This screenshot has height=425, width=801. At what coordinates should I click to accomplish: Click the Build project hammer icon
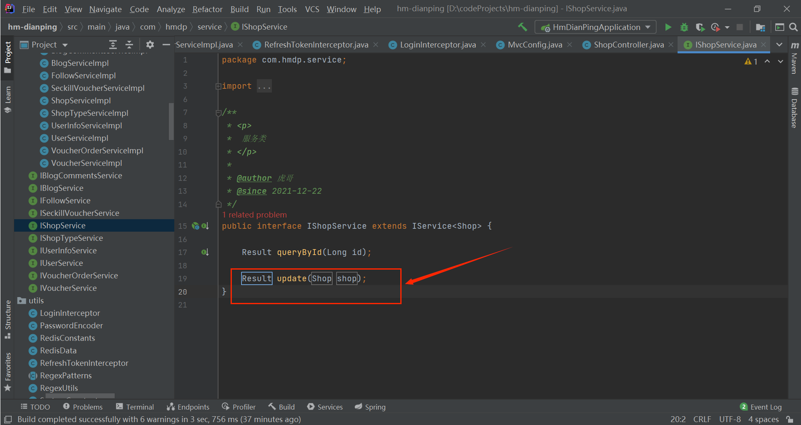point(522,27)
